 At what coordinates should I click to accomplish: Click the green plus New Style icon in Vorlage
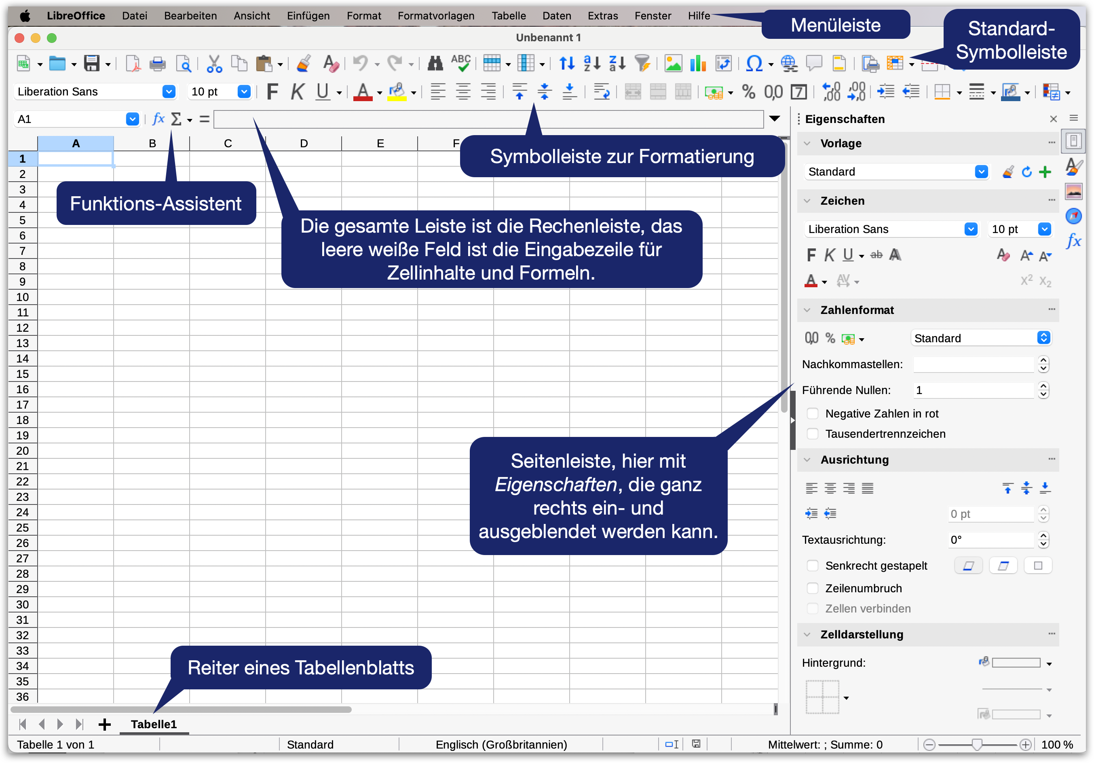click(1045, 172)
